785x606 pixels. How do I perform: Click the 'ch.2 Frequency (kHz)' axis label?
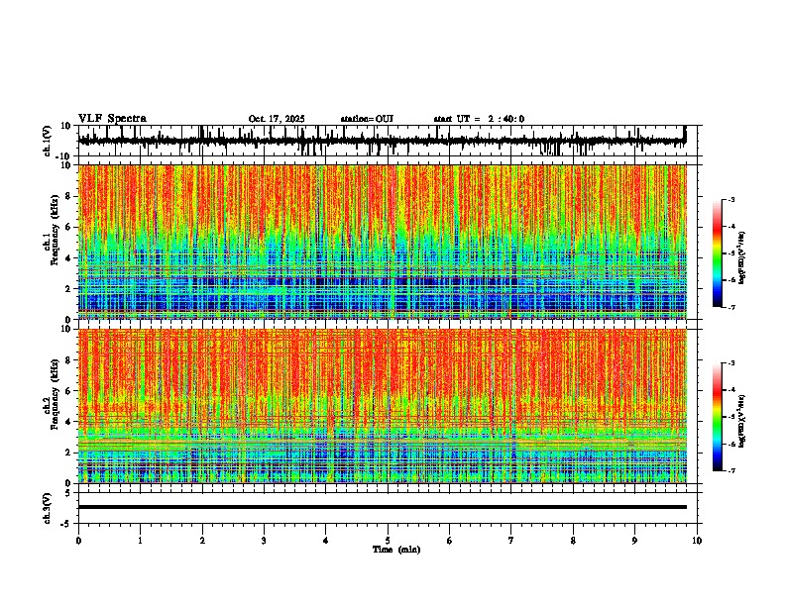pos(53,394)
